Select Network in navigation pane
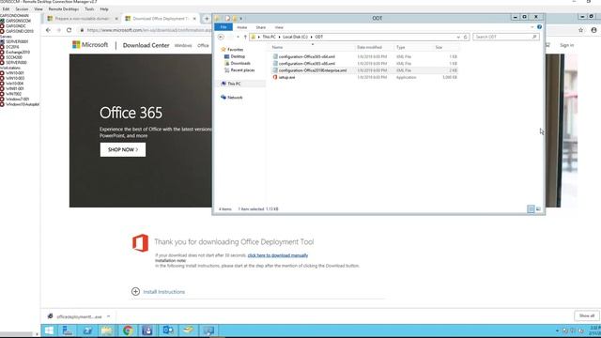601x338 pixels. coord(235,98)
